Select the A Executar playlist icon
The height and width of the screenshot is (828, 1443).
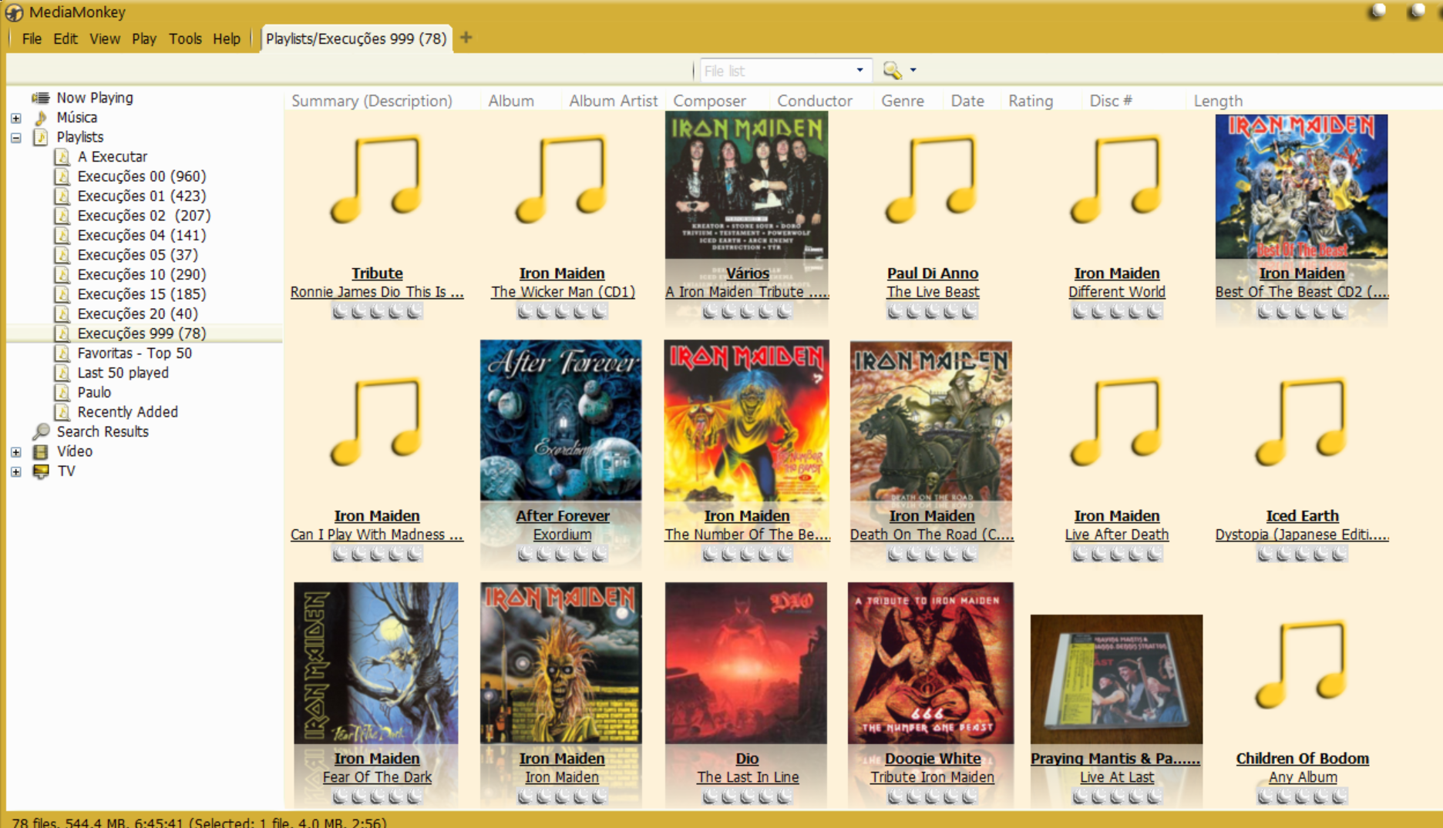pos(62,157)
